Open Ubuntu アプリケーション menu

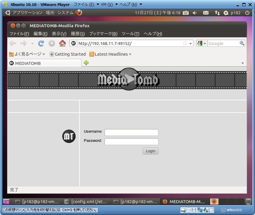coord(28,12)
